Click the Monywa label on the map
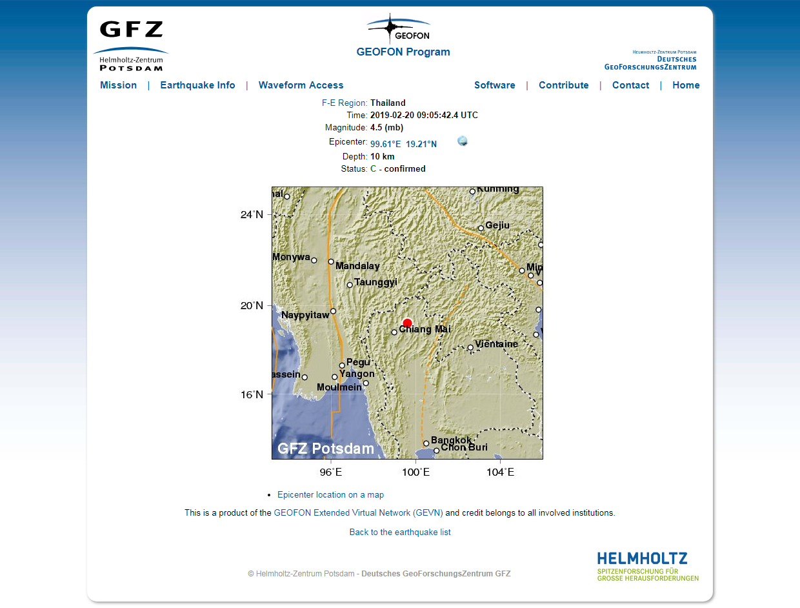This screenshot has width=800, height=608. click(291, 257)
